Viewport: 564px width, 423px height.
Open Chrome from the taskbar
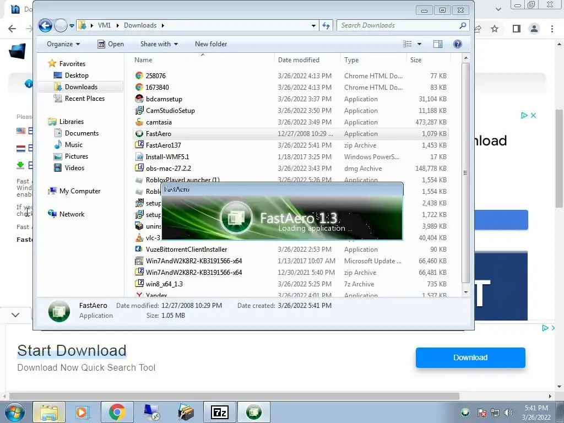coord(117,412)
